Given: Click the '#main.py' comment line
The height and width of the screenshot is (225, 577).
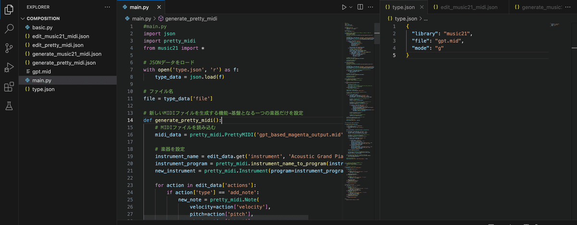Looking at the screenshot, I should click(x=154, y=26).
